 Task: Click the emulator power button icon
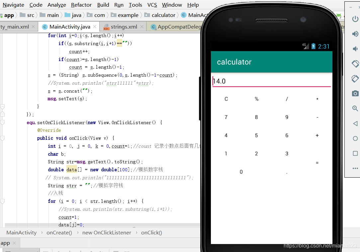click(355, 19)
